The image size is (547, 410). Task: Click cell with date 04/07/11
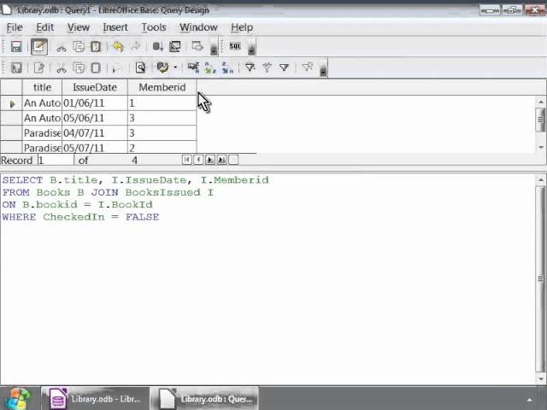click(x=95, y=133)
